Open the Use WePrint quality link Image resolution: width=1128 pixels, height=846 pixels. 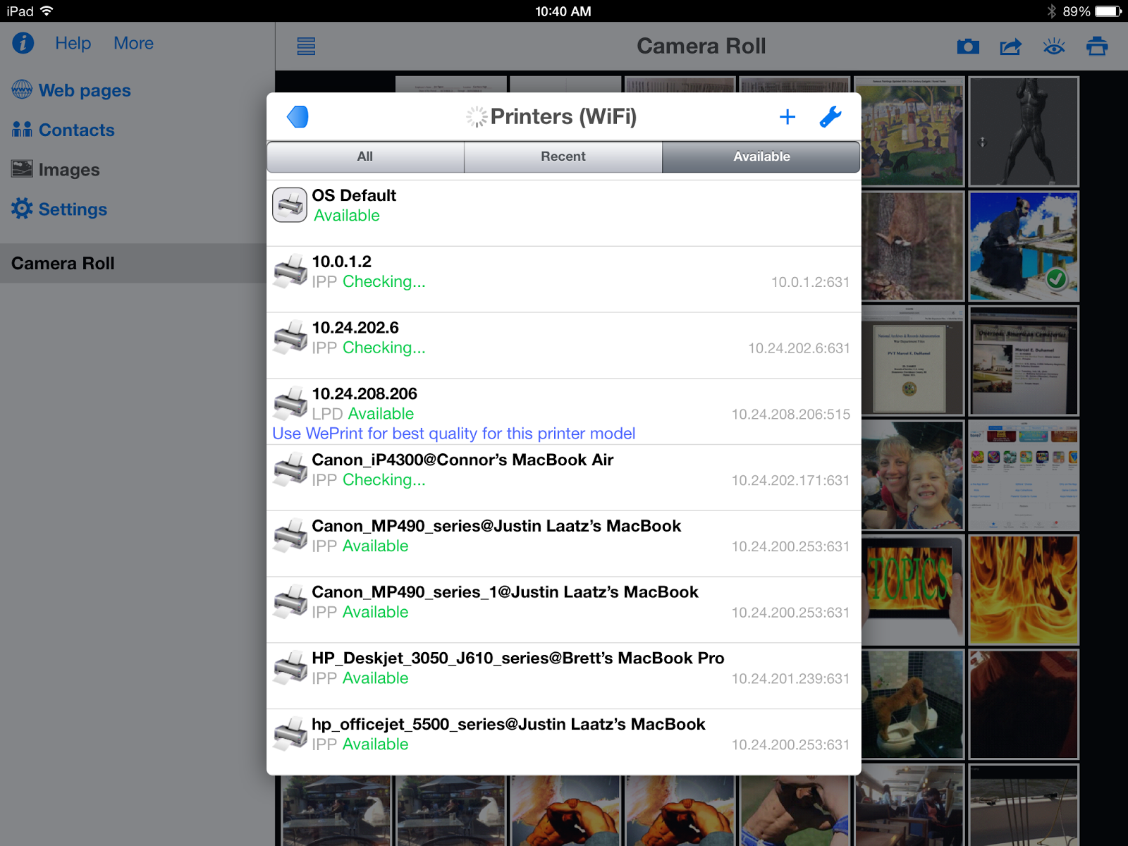[453, 434]
